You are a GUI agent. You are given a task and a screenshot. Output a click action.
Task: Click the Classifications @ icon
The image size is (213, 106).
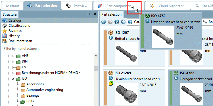[x=5, y=26]
